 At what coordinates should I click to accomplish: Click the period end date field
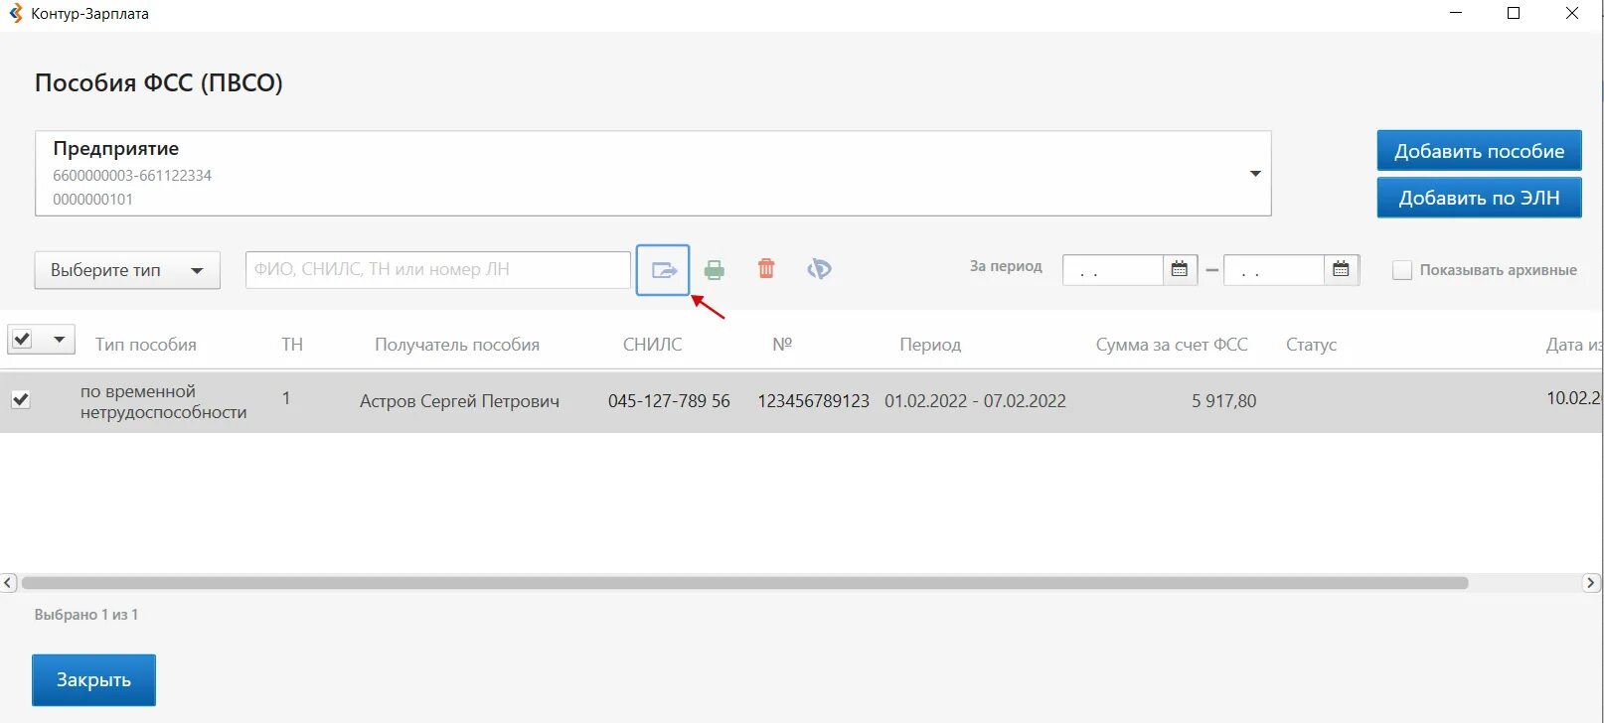click(1274, 270)
